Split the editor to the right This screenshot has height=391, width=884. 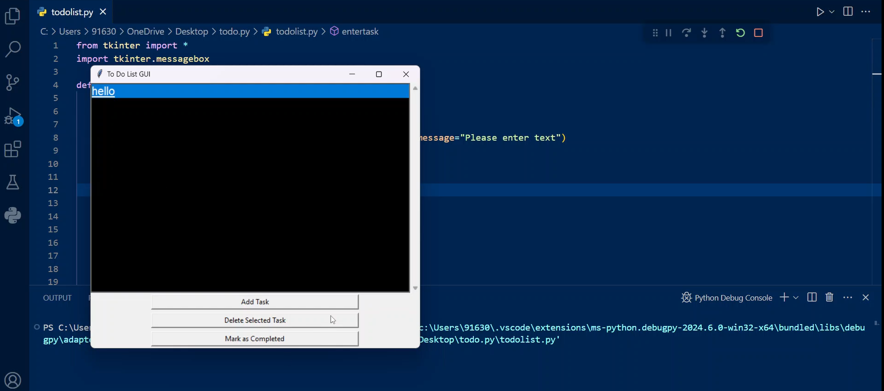(x=848, y=12)
